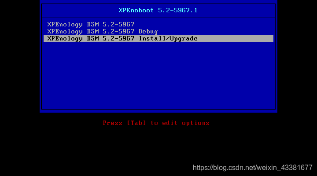The image size is (317, 176).
Task: Click the word XPEnoboot in the header
Action: (136, 10)
